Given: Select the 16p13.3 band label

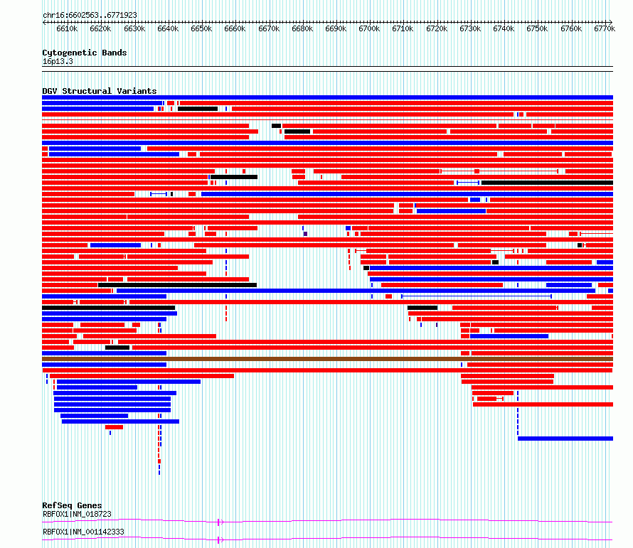Looking at the screenshot, I should click(x=58, y=61).
